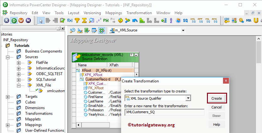Screen dimensions: 262x133
Task: Select the Business Components folder
Action: [43, 51]
